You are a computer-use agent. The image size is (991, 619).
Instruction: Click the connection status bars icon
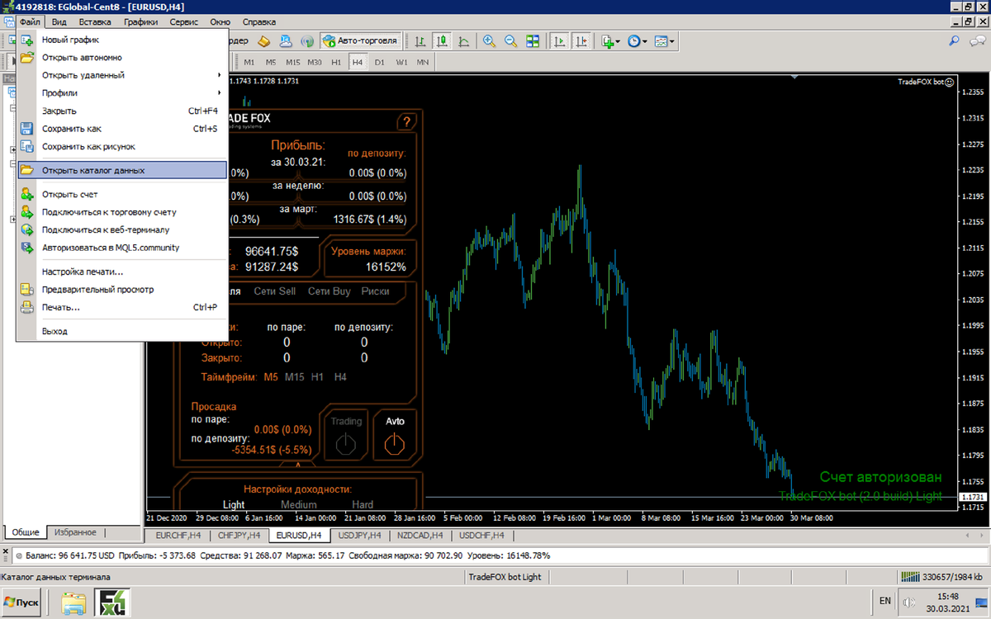tap(911, 577)
